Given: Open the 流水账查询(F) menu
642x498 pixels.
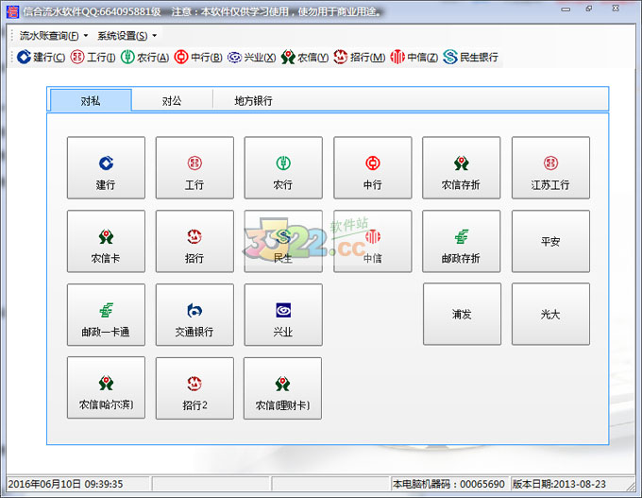Looking at the screenshot, I should pyautogui.click(x=53, y=36).
